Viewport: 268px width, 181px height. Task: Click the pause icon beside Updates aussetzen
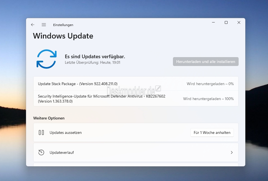41,132
